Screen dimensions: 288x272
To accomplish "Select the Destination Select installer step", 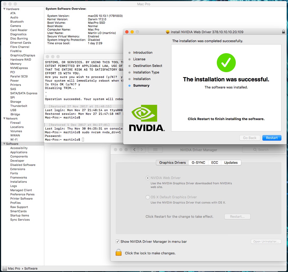I will (x=148, y=66).
